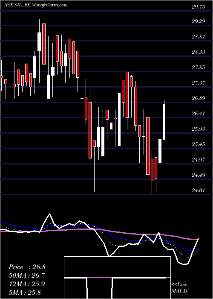Select the 27.37 price axis label

click(x=199, y=83)
